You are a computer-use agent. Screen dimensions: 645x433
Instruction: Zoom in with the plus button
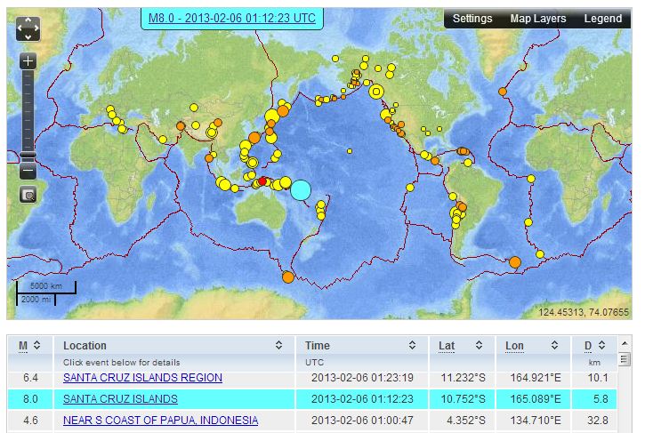pyautogui.click(x=28, y=61)
